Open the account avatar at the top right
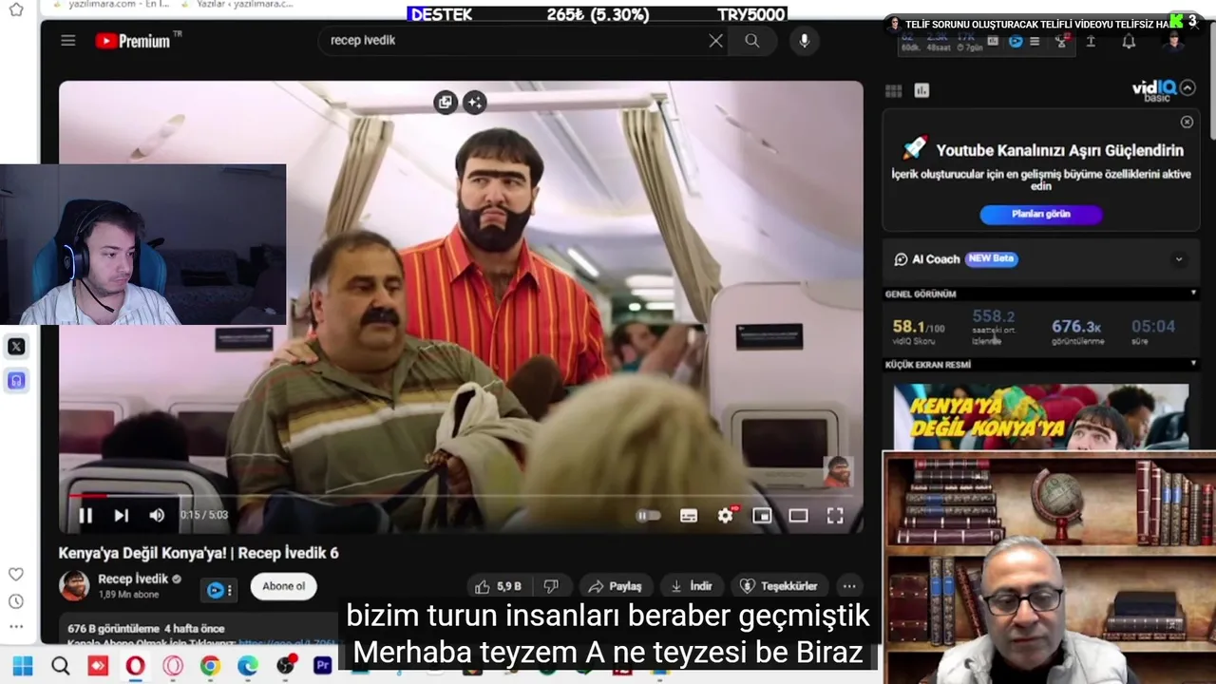Image resolution: width=1216 pixels, height=684 pixels. 1174,42
